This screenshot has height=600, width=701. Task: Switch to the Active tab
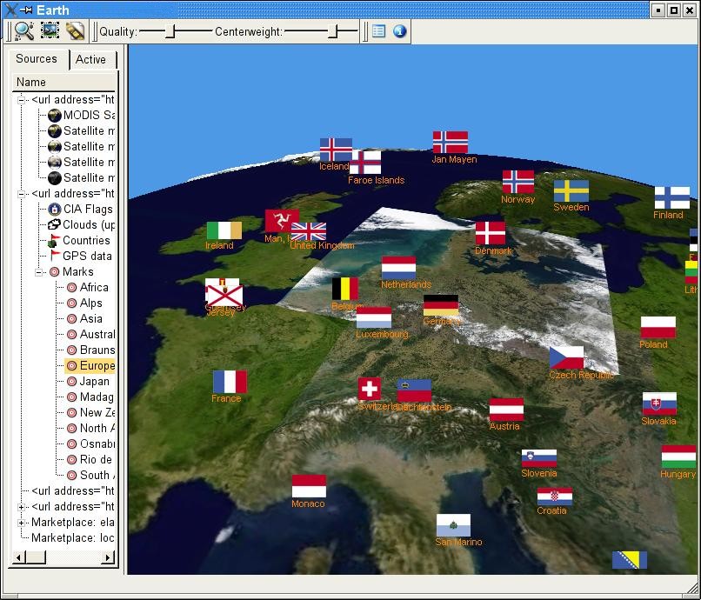pyautogui.click(x=90, y=60)
